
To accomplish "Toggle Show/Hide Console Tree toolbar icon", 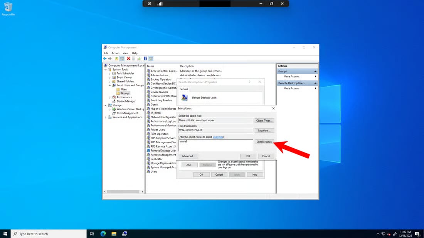I will point(122,59).
